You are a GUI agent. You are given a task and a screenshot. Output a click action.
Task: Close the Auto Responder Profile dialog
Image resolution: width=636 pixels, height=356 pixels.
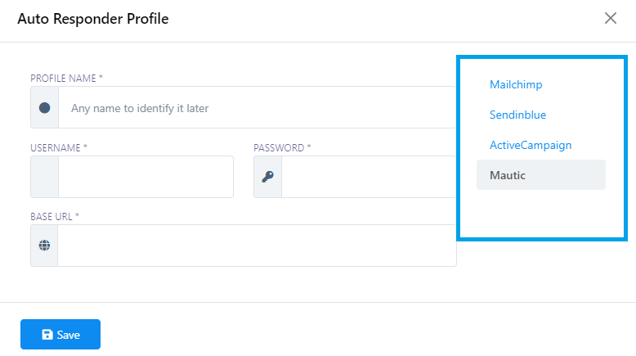click(610, 18)
